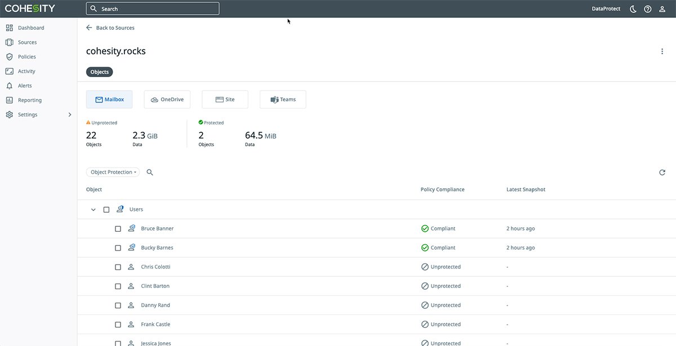Open the help menu
The width and height of the screenshot is (676, 346).
(647, 8)
